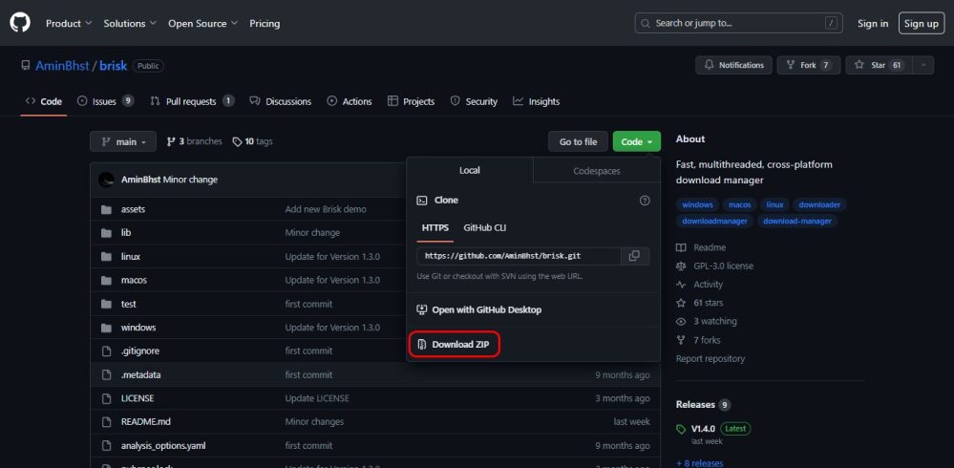Click the macos topic tag

pyautogui.click(x=739, y=205)
